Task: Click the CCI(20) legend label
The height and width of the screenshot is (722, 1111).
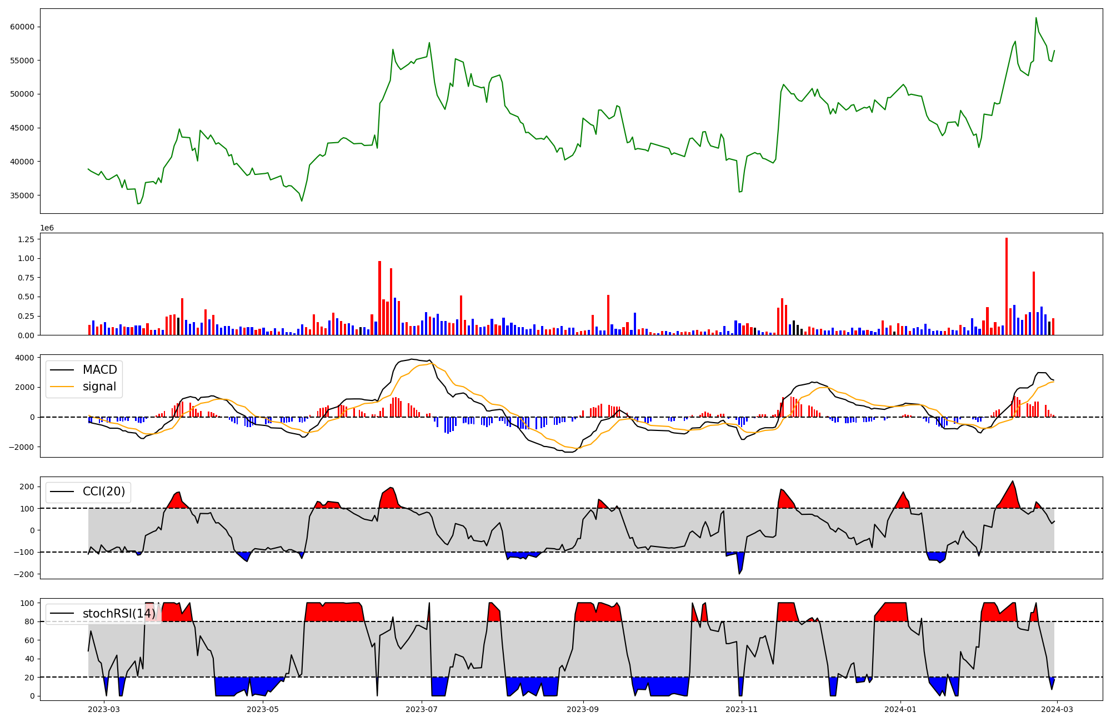Action: click(x=104, y=492)
